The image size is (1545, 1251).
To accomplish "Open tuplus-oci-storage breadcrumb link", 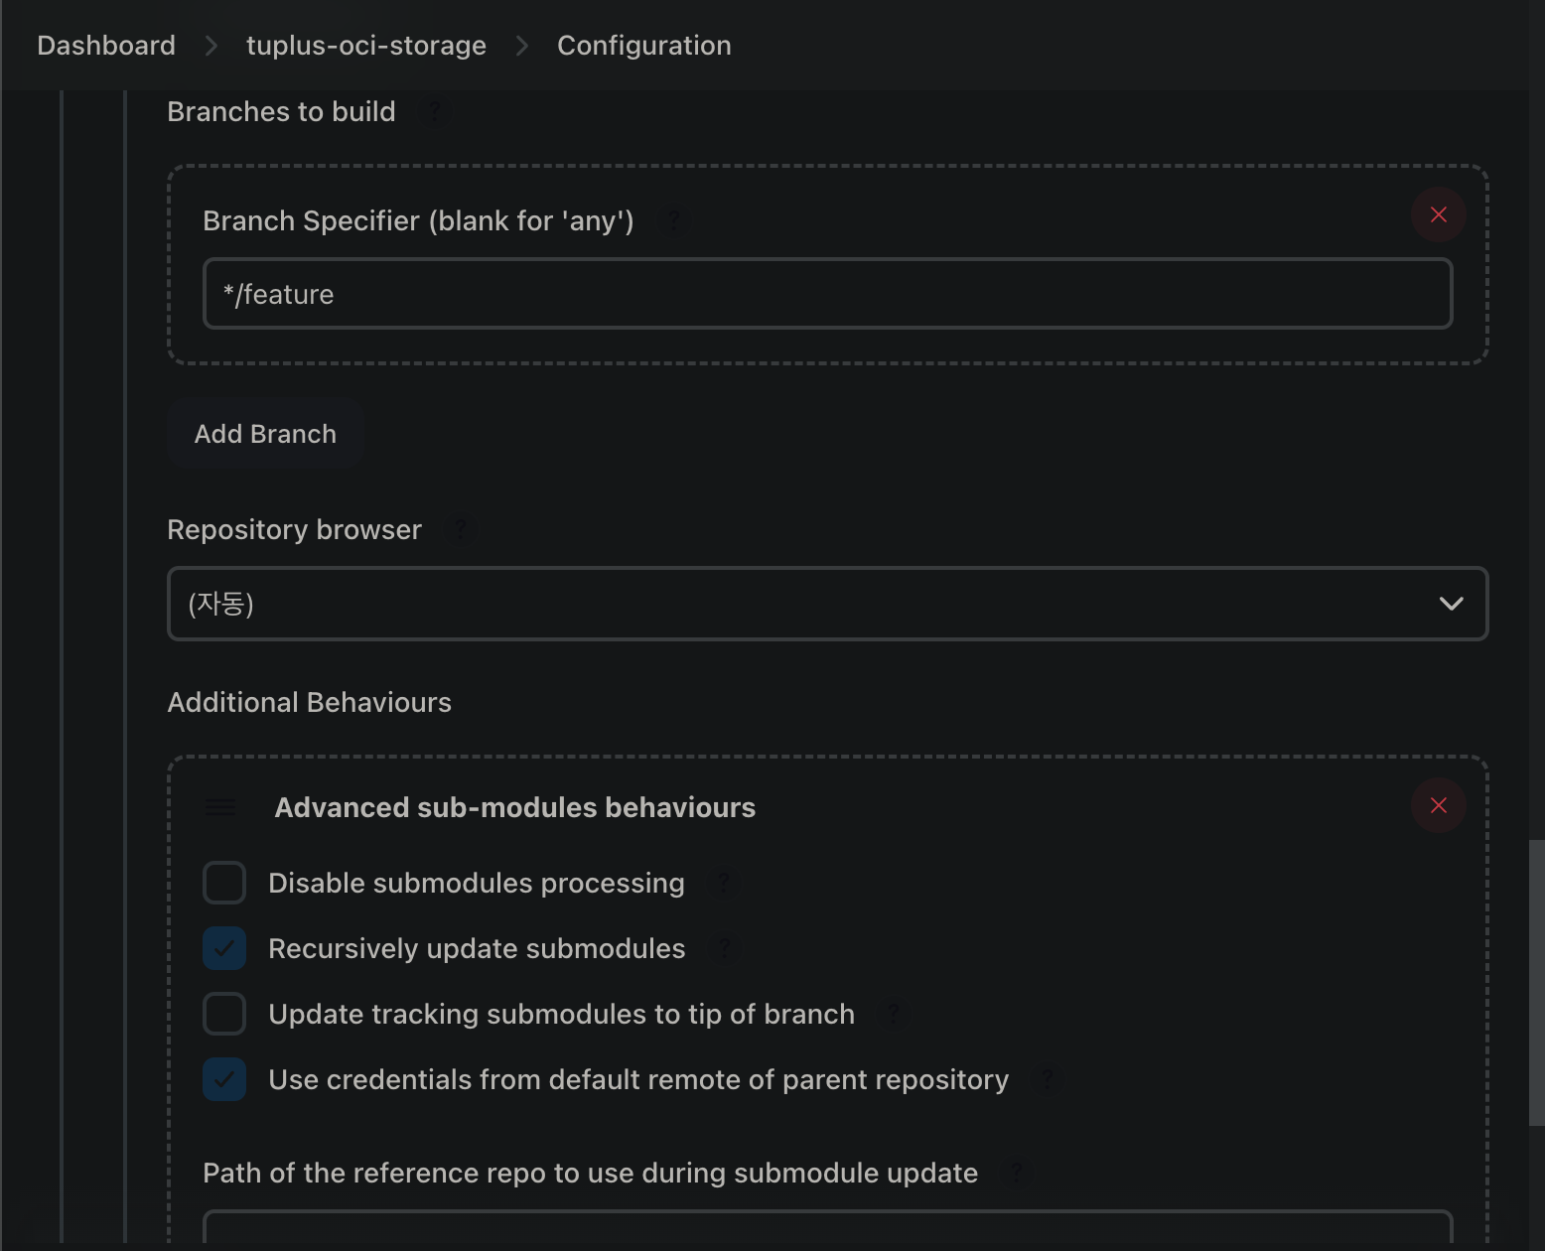I will pyautogui.click(x=365, y=46).
